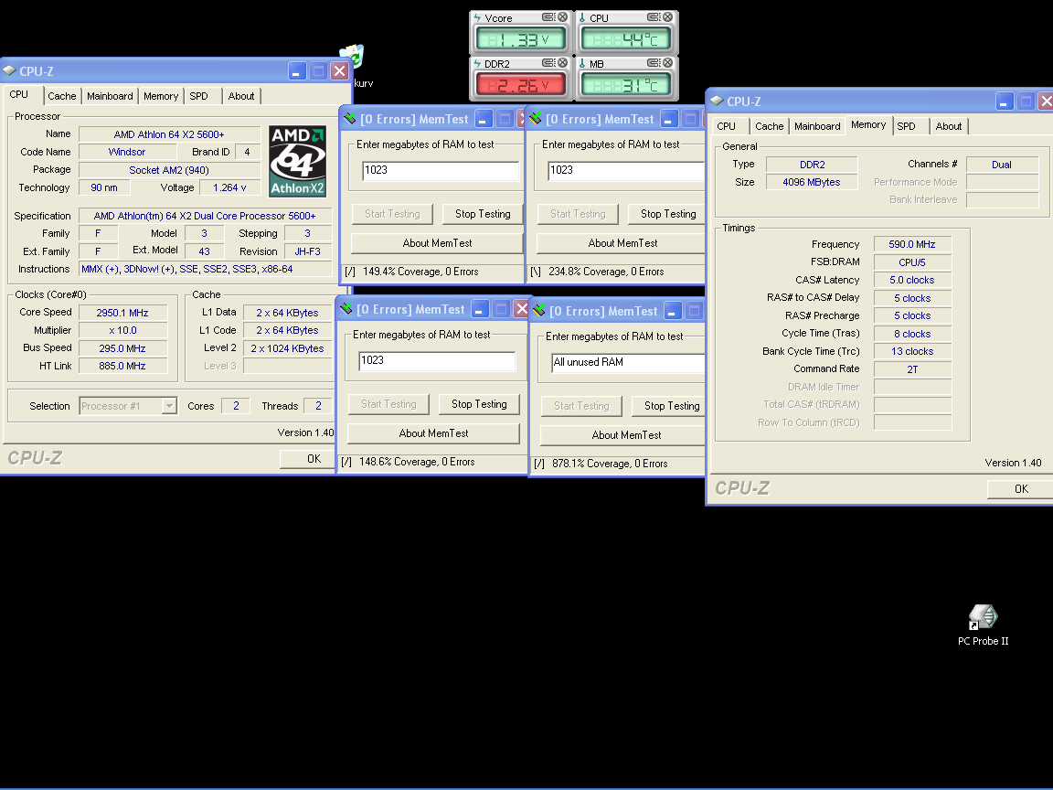Toggle the snap magnet icon on the CPU temperature monitor

pyautogui.click(x=654, y=17)
